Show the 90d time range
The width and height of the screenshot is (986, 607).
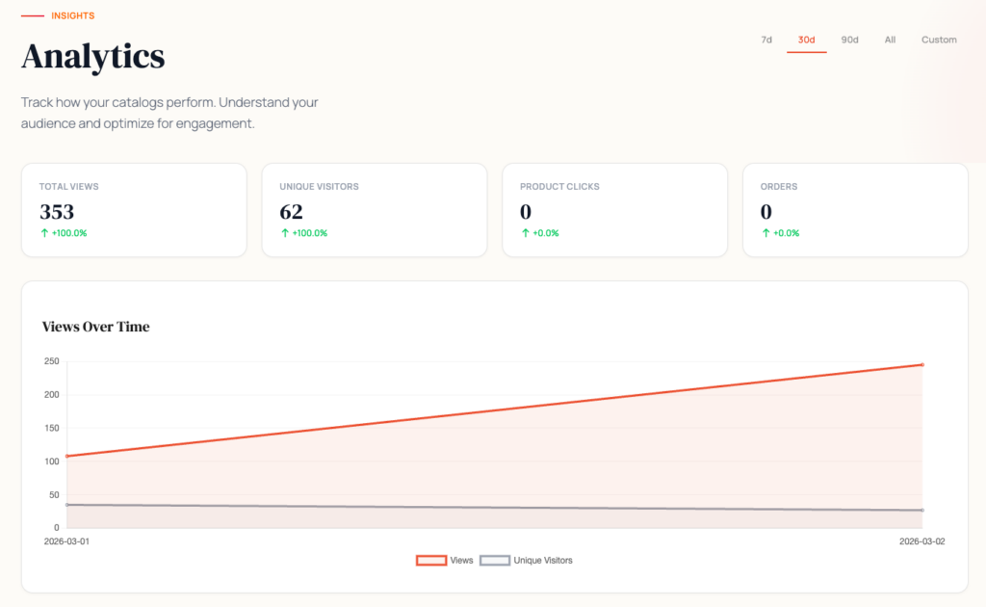(849, 40)
